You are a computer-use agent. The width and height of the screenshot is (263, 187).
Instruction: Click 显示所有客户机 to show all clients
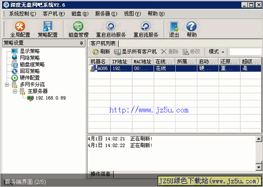pos(135,51)
